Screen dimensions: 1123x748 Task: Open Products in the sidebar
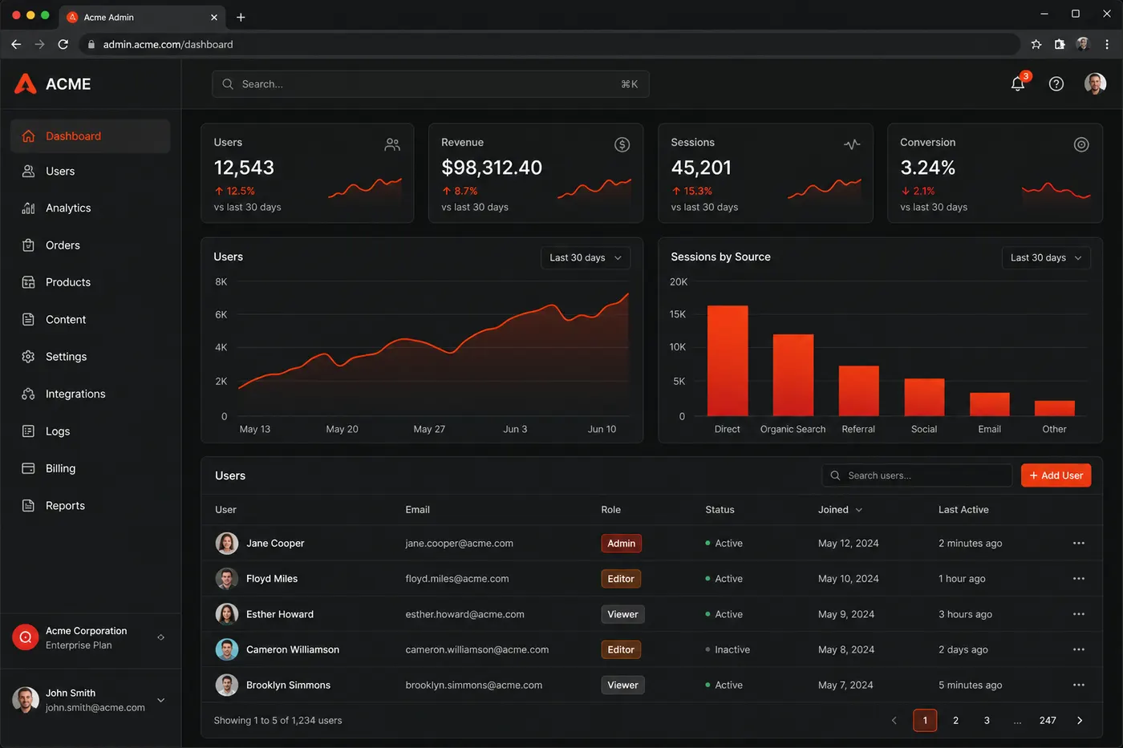pos(90,282)
